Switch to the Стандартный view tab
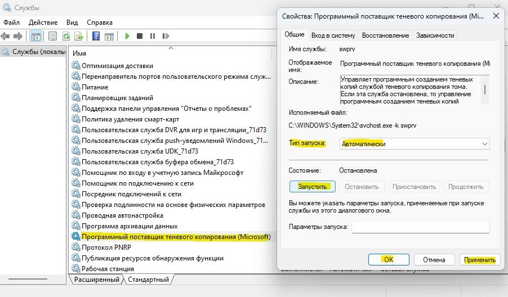Viewport: 508px width, 297px height. [148, 280]
